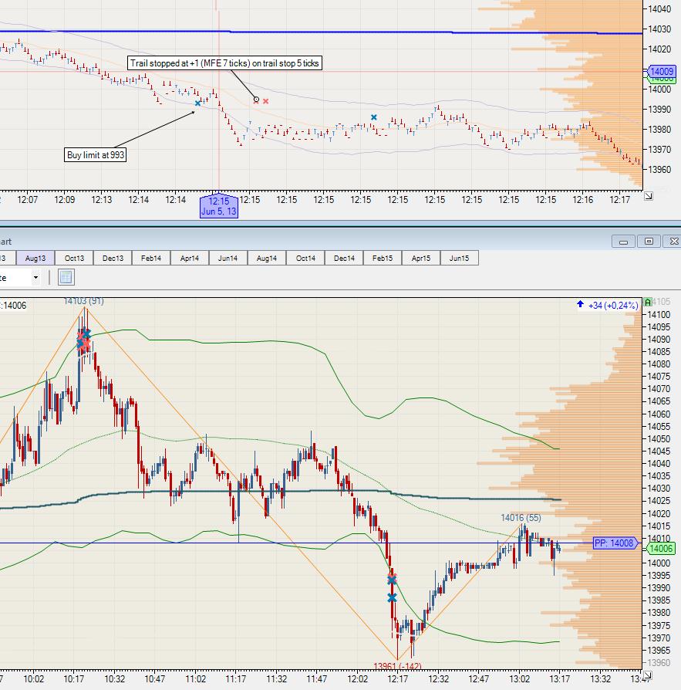Switch to the Oct13 contract tab
The image size is (681, 690).
74,259
